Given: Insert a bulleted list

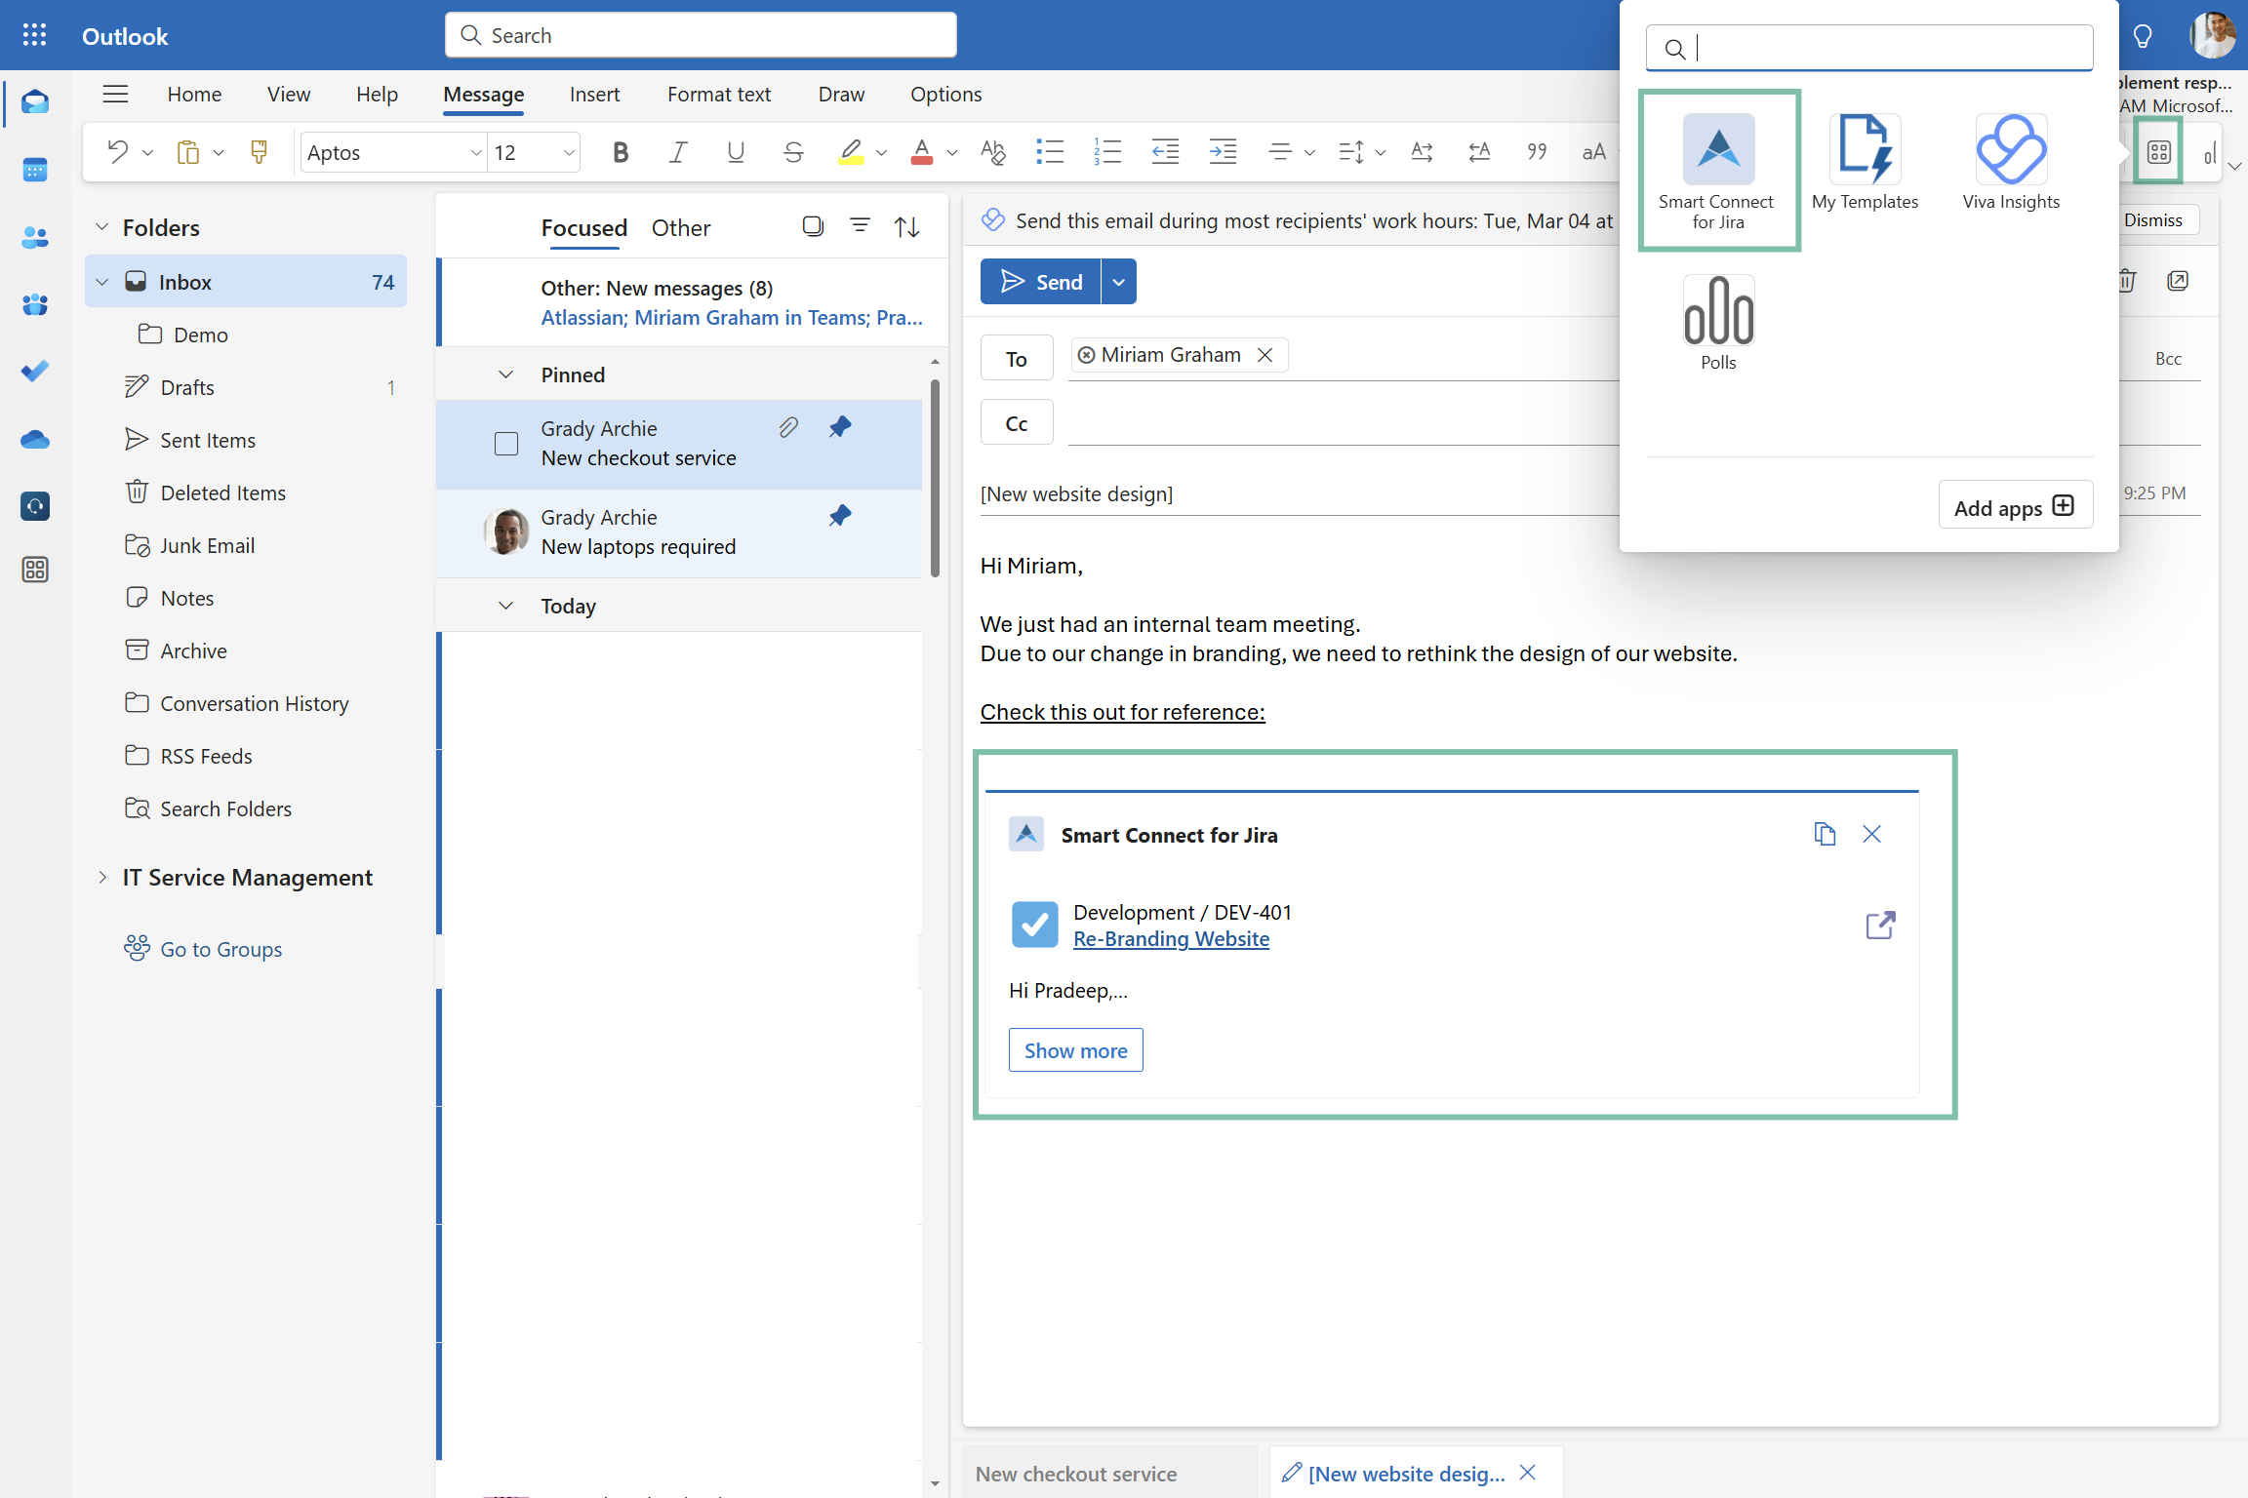Looking at the screenshot, I should pyautogui.click(x=1049, y=152).
